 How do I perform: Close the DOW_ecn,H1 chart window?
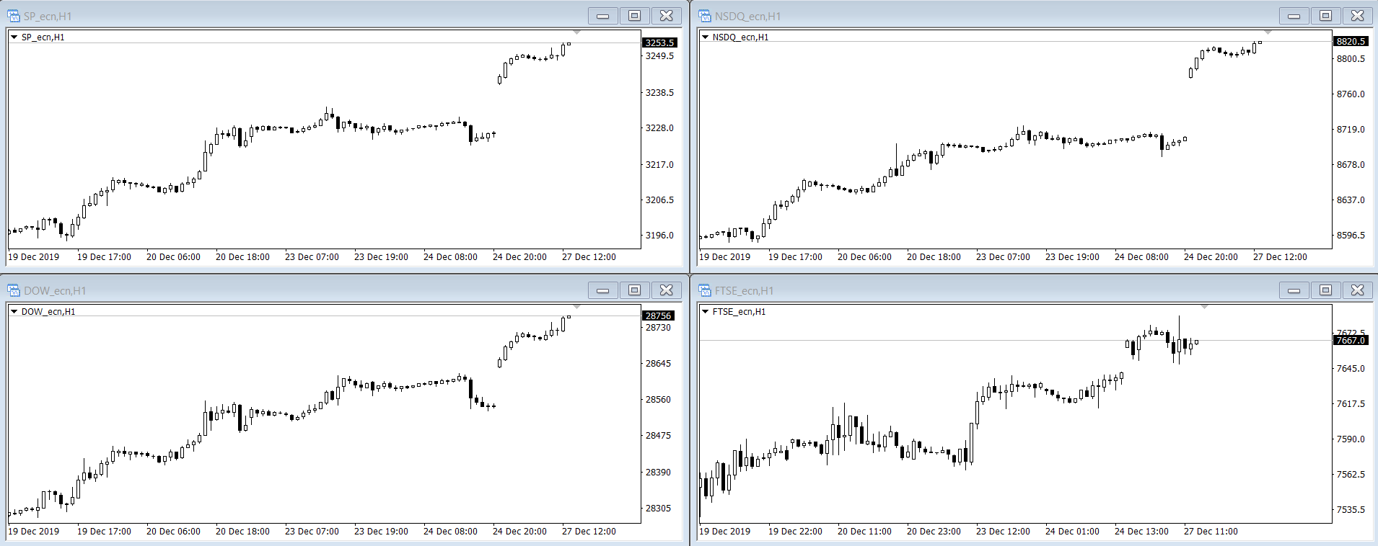point(667,290)
